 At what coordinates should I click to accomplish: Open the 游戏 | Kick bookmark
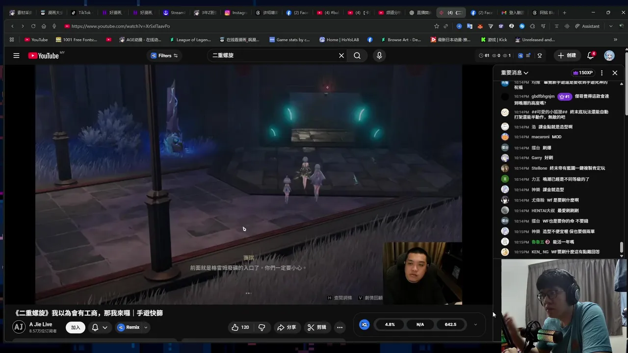tap(494, 40)
